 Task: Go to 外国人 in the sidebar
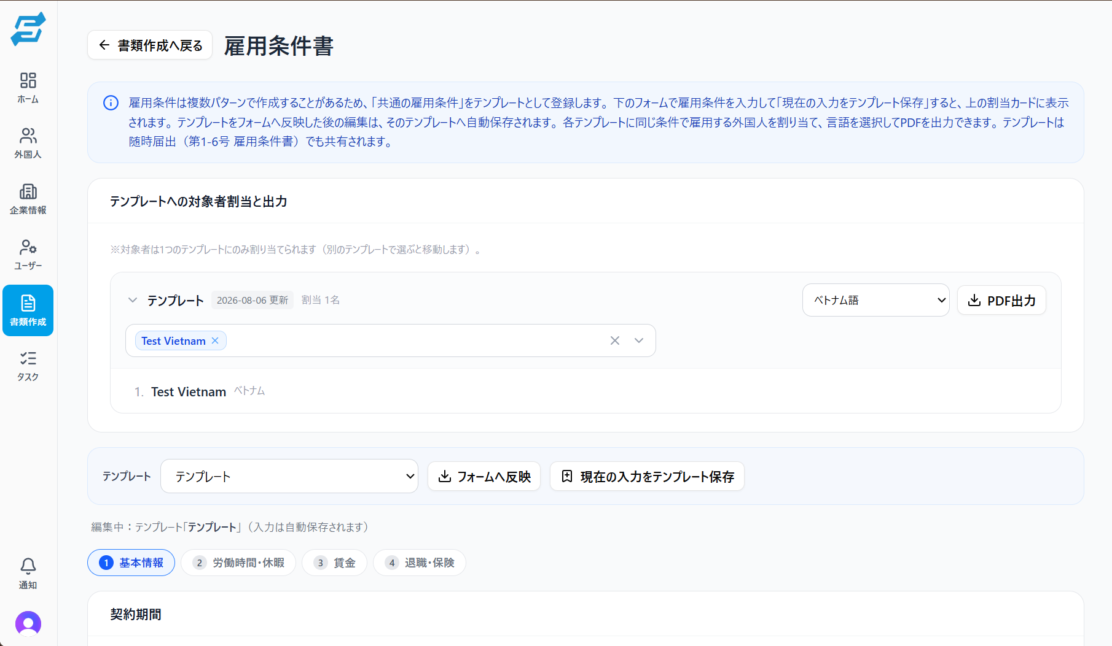28,144
